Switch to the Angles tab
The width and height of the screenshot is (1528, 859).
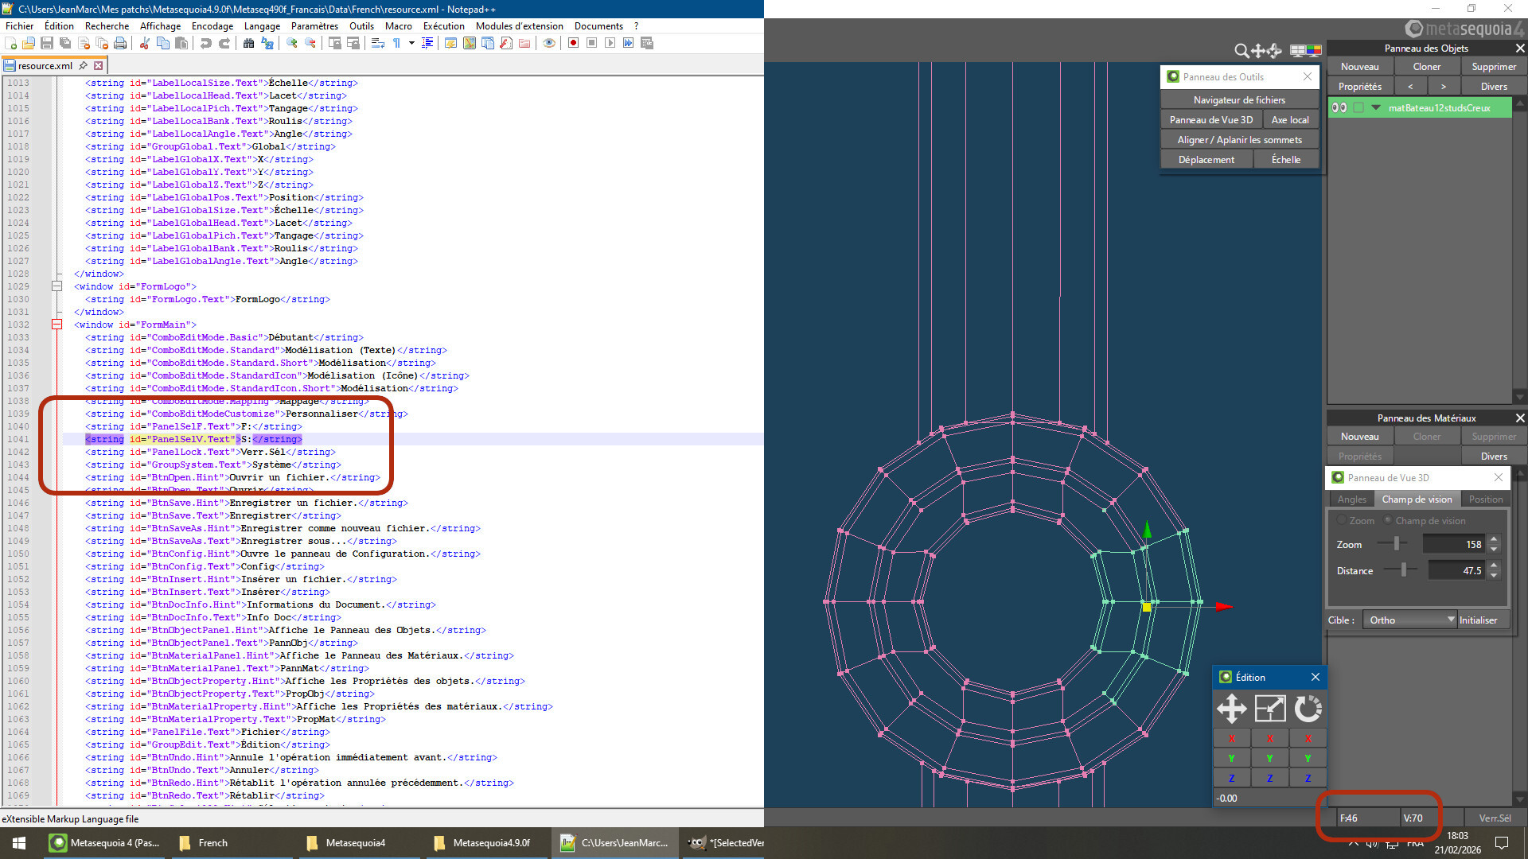pyautogui.click(x=1351, y=499)
